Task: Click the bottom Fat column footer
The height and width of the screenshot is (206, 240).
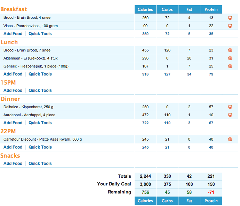Action: click(189, 201)
